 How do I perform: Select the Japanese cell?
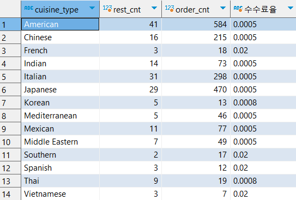[60, 90]
